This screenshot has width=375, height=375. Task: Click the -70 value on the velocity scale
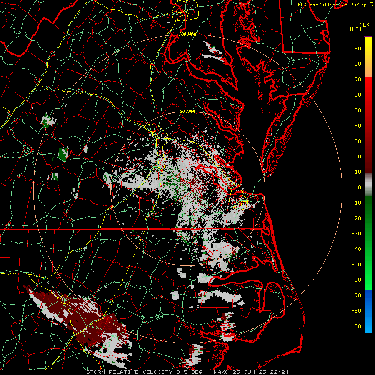tap(356, 295)
